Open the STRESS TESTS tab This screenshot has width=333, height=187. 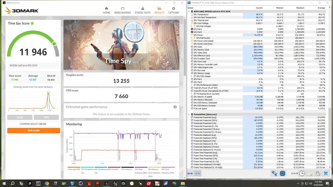pos(143,10)
